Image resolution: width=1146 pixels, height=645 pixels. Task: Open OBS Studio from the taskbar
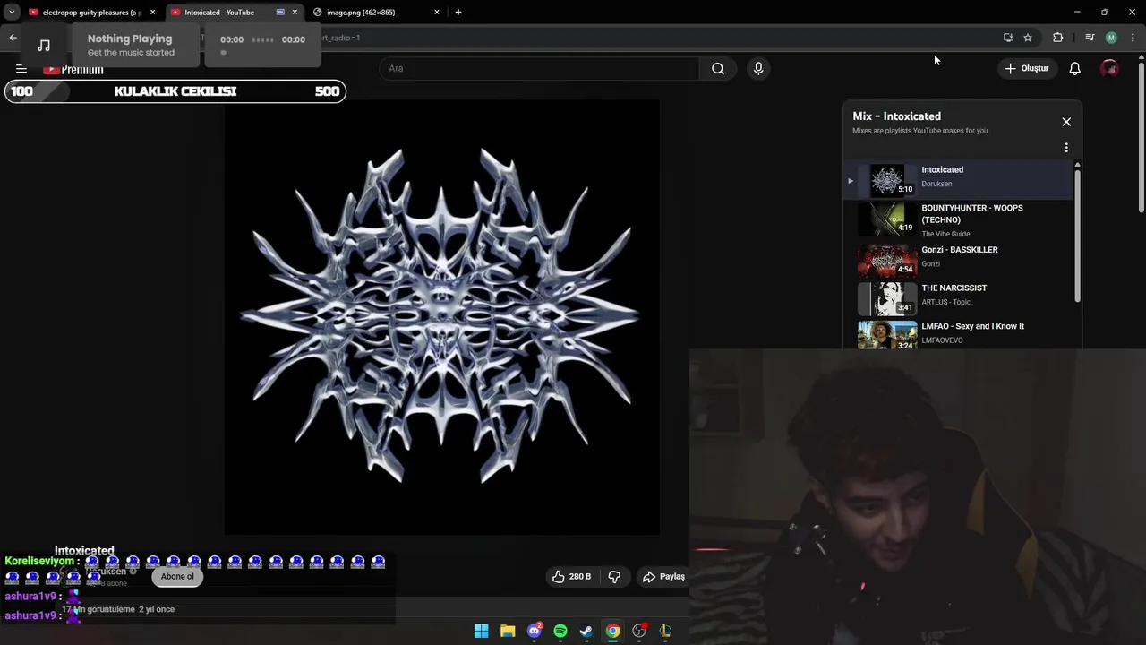pos(639,631)
